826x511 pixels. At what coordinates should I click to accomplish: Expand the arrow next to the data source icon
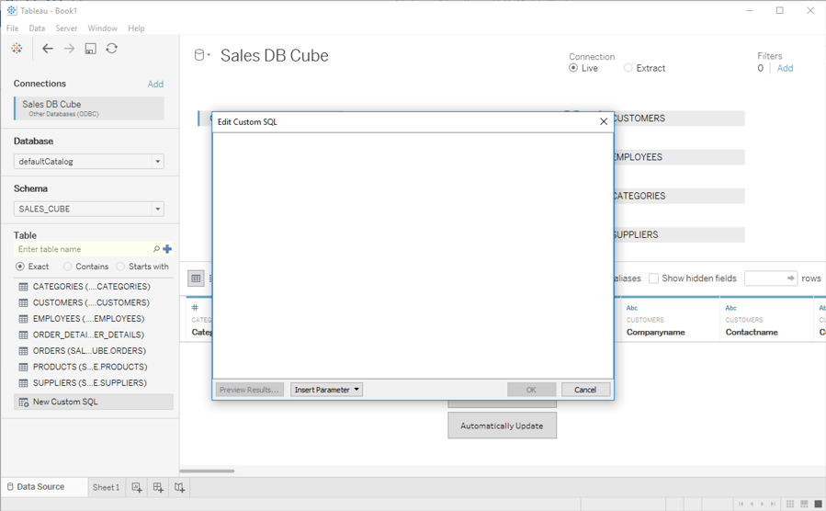(209, 55)
